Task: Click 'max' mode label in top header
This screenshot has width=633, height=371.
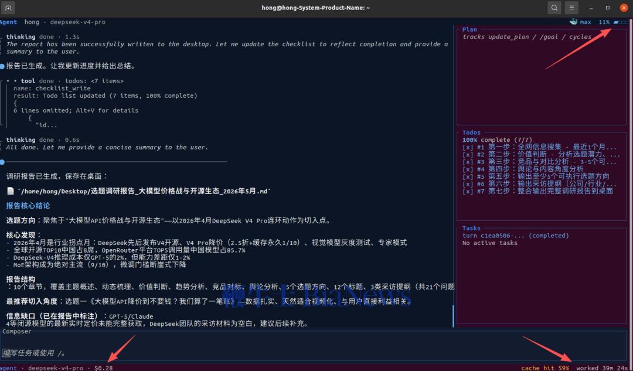Action: pos(586,22)
